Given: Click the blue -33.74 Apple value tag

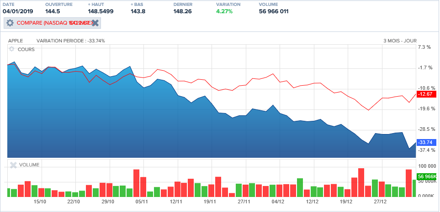Looking at the screenshot, I should [x=427, y=143].
